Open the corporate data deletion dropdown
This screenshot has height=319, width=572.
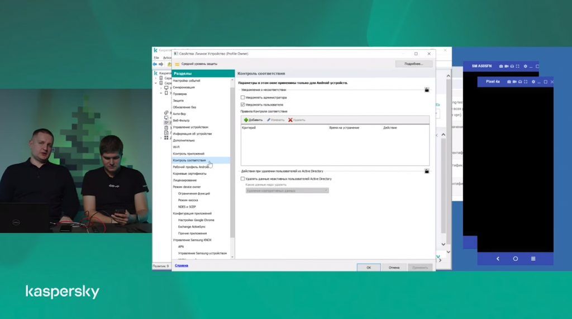click(x=287, y=191)
